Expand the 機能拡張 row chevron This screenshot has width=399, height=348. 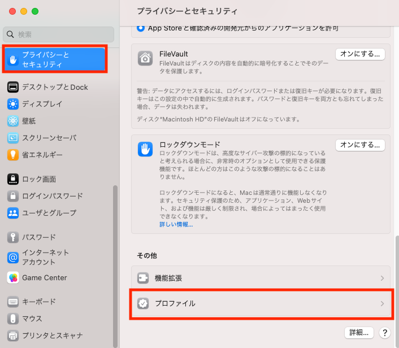pos(382,278)
